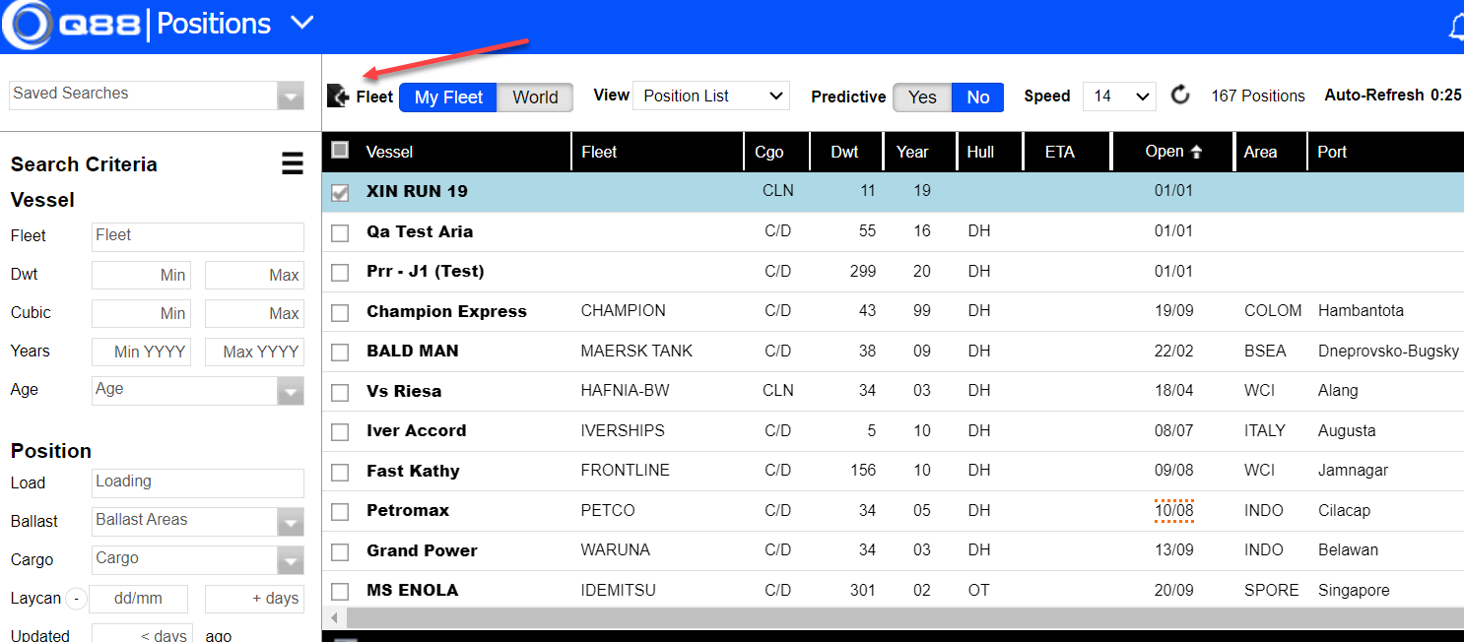Viewport: 1464px width, 642px height.
Task: Click the Q88 logo icon
Action: point(27,26)
